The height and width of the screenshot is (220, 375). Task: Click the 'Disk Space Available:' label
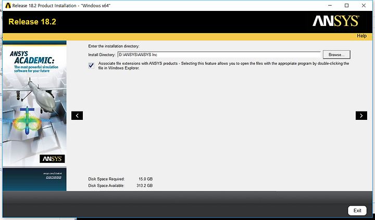[x=106, y=186]
